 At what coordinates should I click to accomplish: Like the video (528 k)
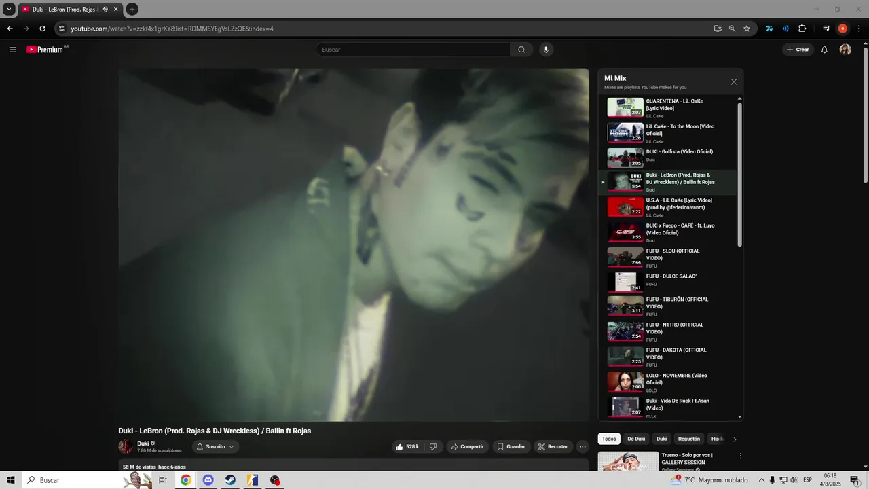[x=407, y=446]
